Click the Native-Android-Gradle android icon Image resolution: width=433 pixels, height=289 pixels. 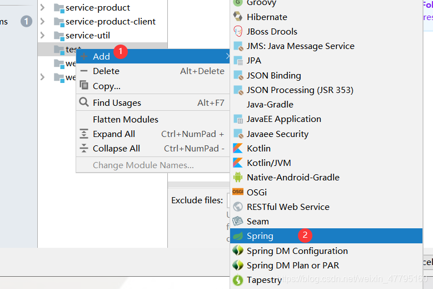[238, 177]
